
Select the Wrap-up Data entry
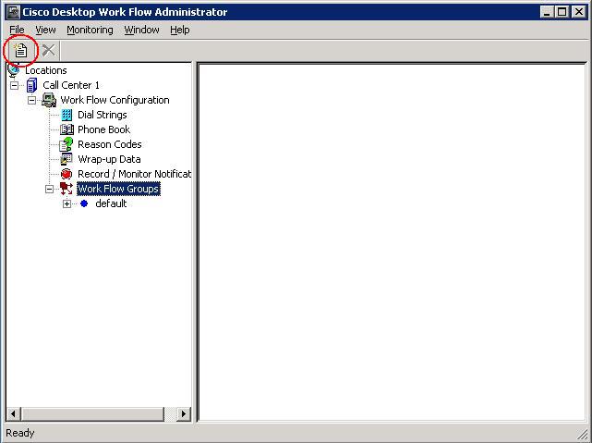point(109,159)
